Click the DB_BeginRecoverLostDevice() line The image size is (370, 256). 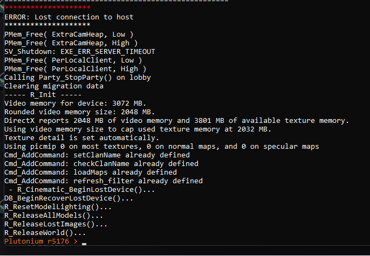click(x=61, y=198)
